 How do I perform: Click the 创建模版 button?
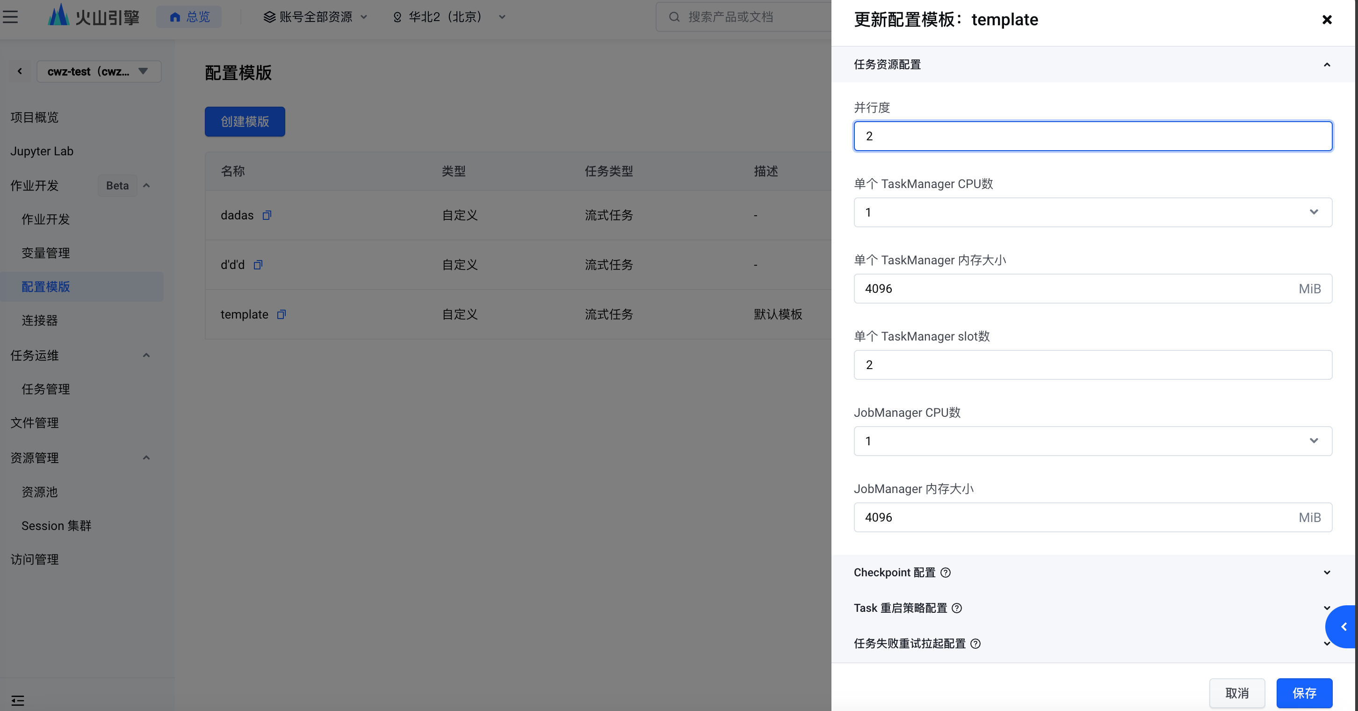[245, 122]
